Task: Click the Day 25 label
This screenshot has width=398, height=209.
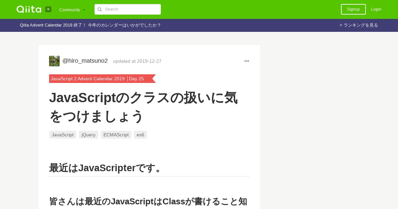Action: point(136,79)
